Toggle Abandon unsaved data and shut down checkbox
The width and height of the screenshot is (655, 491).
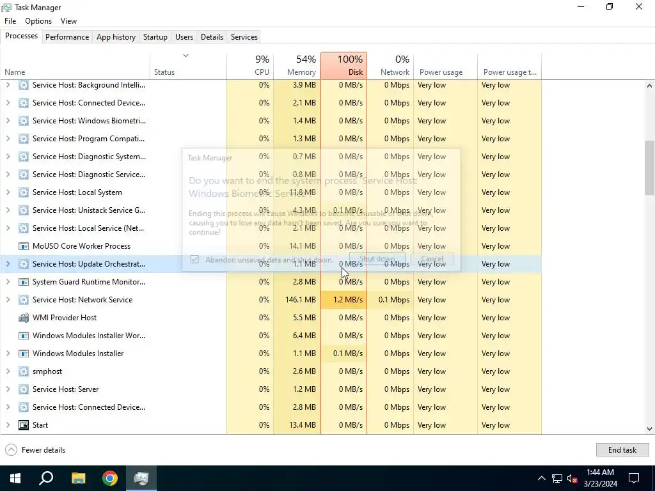(194, 260)
